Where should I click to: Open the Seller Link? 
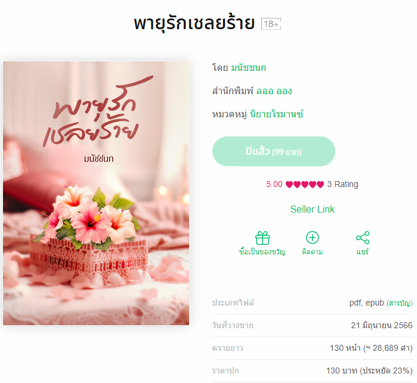pyautogui.click(x=312, y=209)
